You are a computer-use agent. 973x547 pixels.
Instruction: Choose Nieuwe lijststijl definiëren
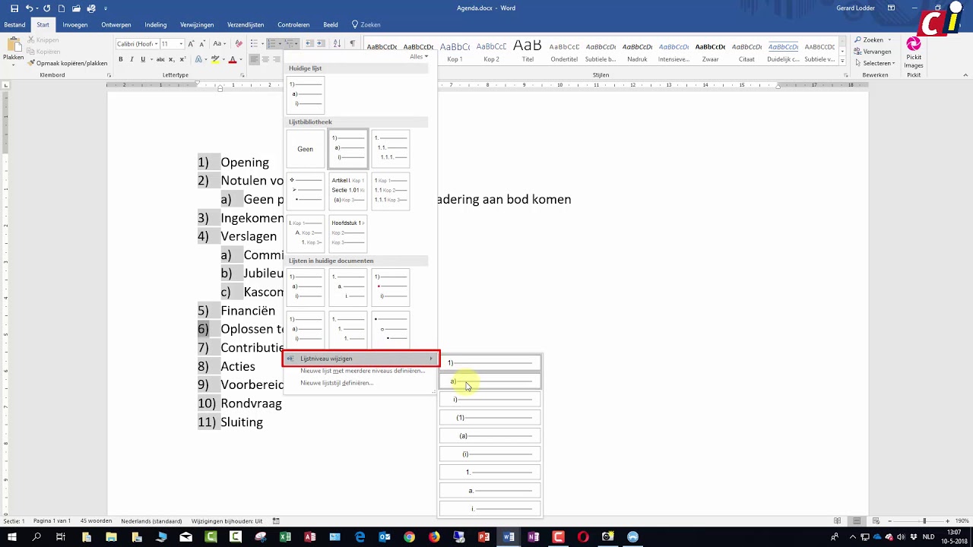pyautogui.click(x=337, y=383)
